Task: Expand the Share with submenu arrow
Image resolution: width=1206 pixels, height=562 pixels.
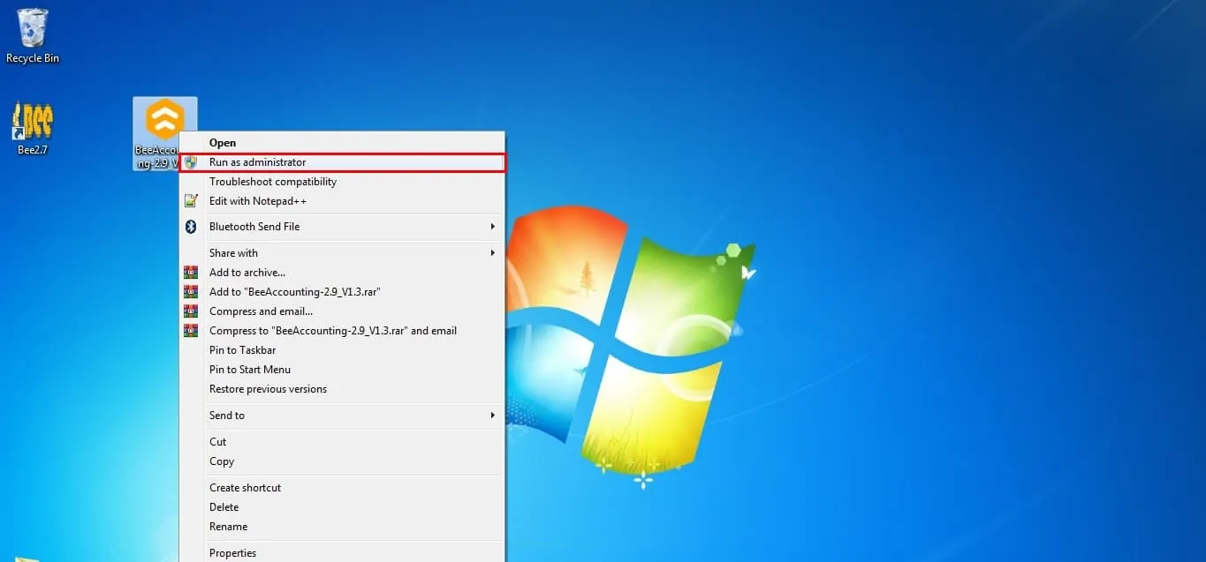Action: [x=493, y=253]
